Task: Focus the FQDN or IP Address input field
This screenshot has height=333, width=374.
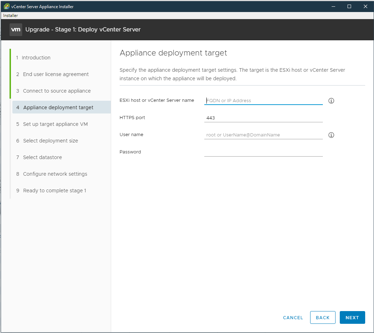Action: point(263,101)
